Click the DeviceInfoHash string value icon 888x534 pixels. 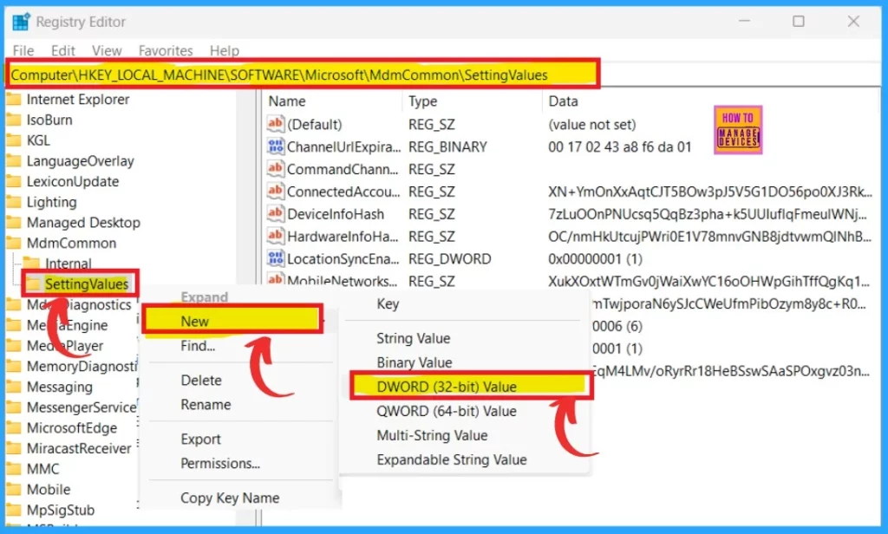[x=275, y=213]
